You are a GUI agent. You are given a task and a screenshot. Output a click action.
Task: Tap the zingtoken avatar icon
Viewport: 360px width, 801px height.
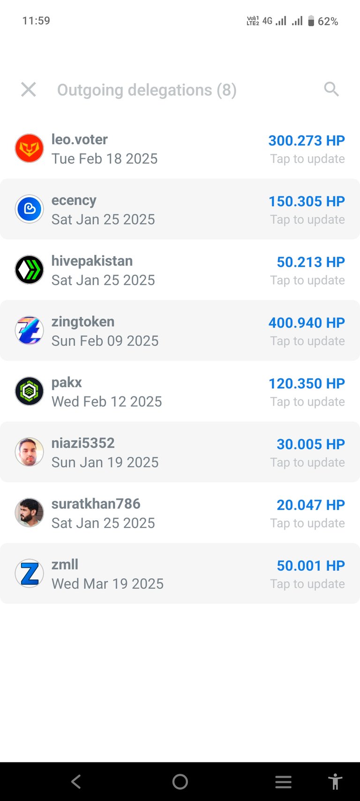click(x=30, y=330)
